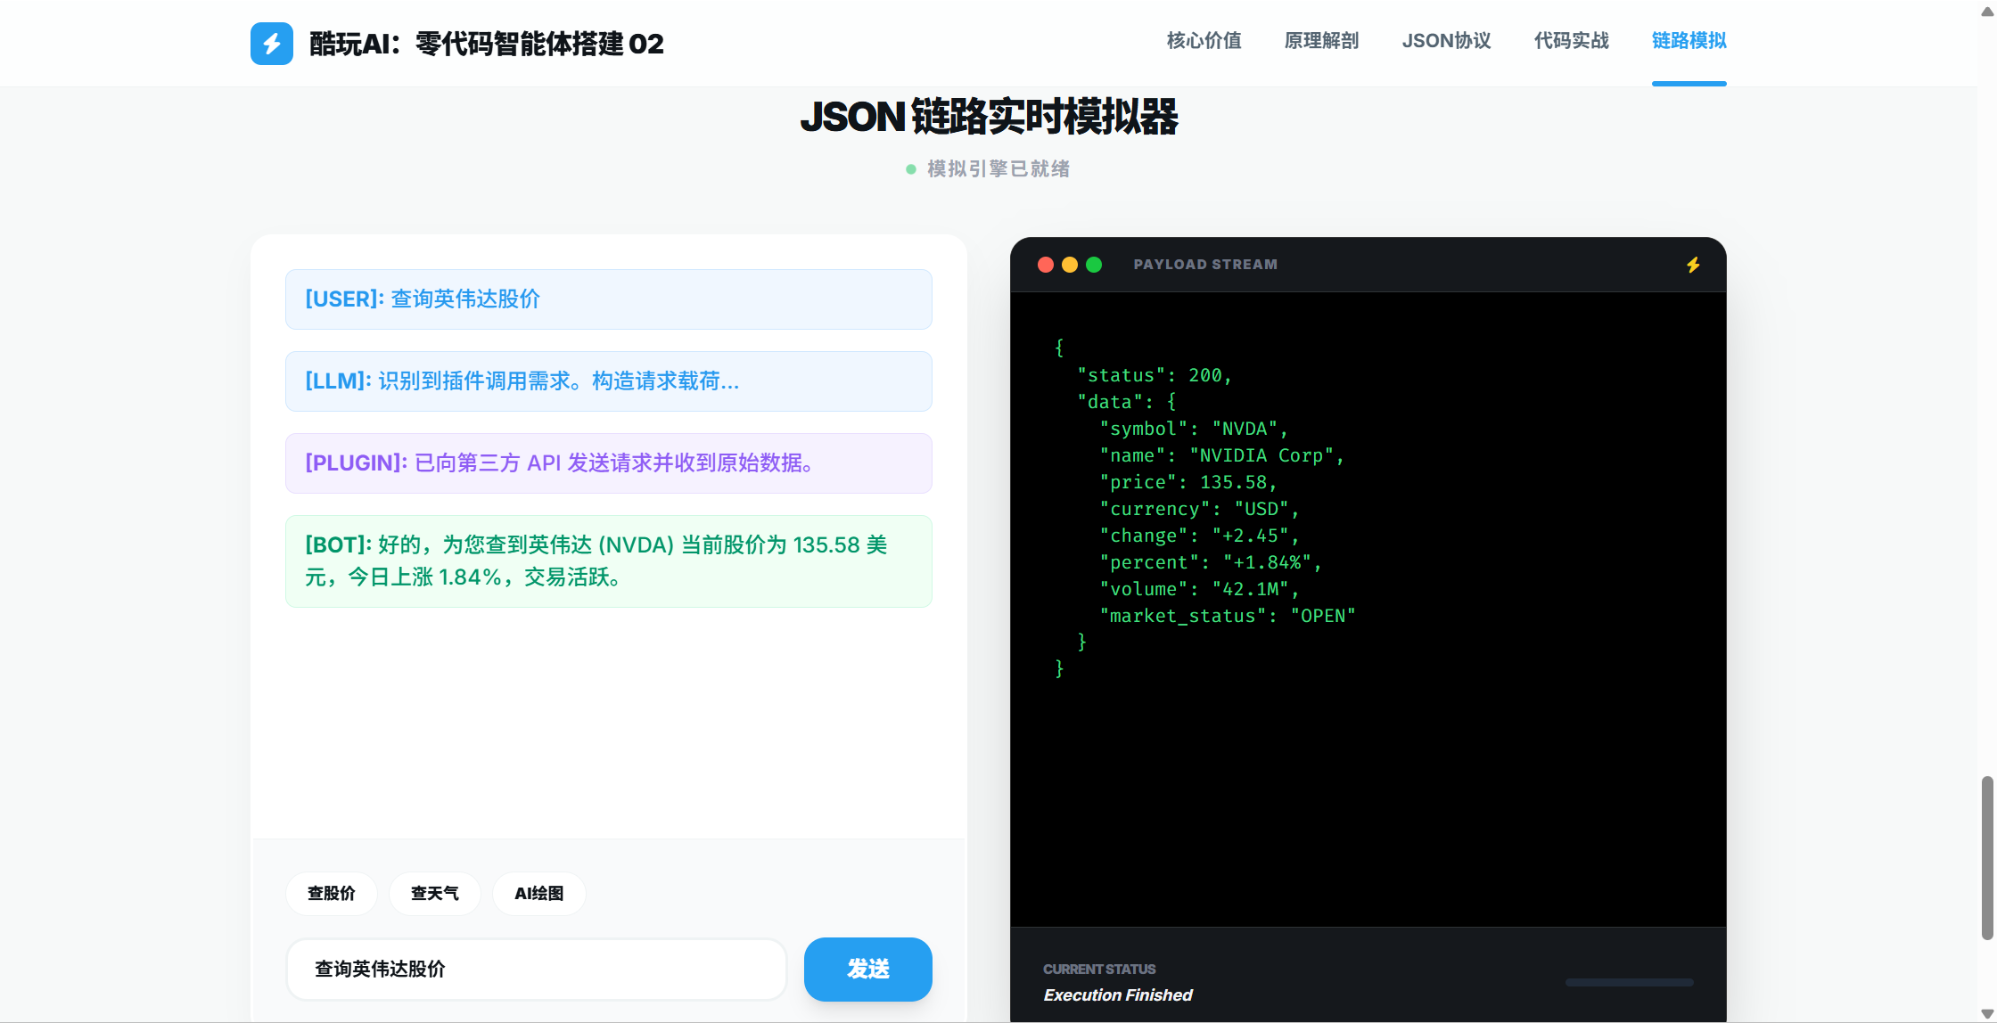
Task: Click the [USER]: 查询英伟达股价 message
Action: coord(609,299)
